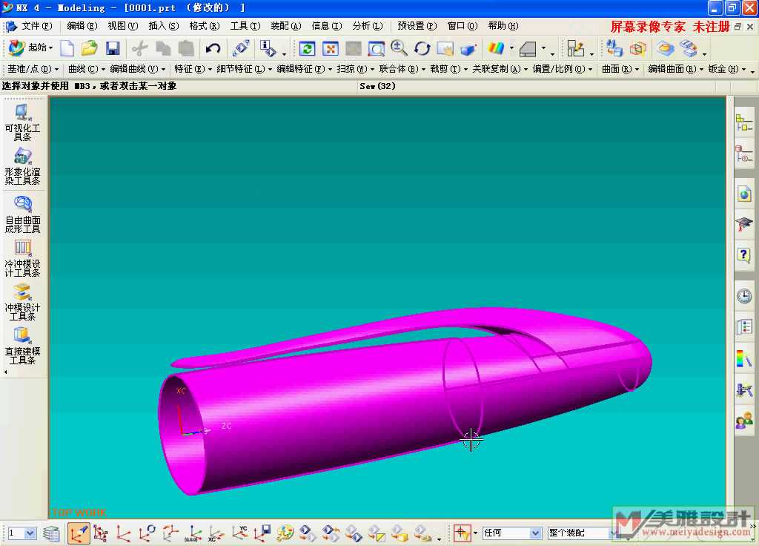
Task: Toggle the direct modeling toolbar (直接建模工具条)
Action: [x=23, y=346]
